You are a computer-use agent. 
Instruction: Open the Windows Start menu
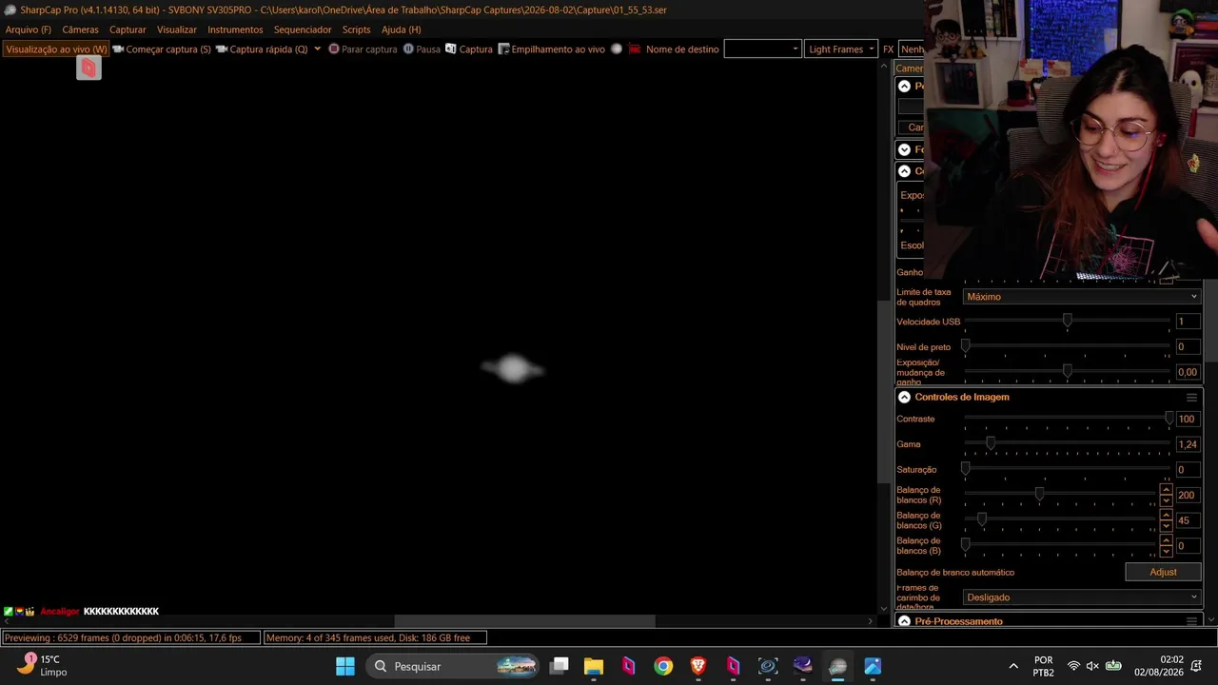[345, 666]
